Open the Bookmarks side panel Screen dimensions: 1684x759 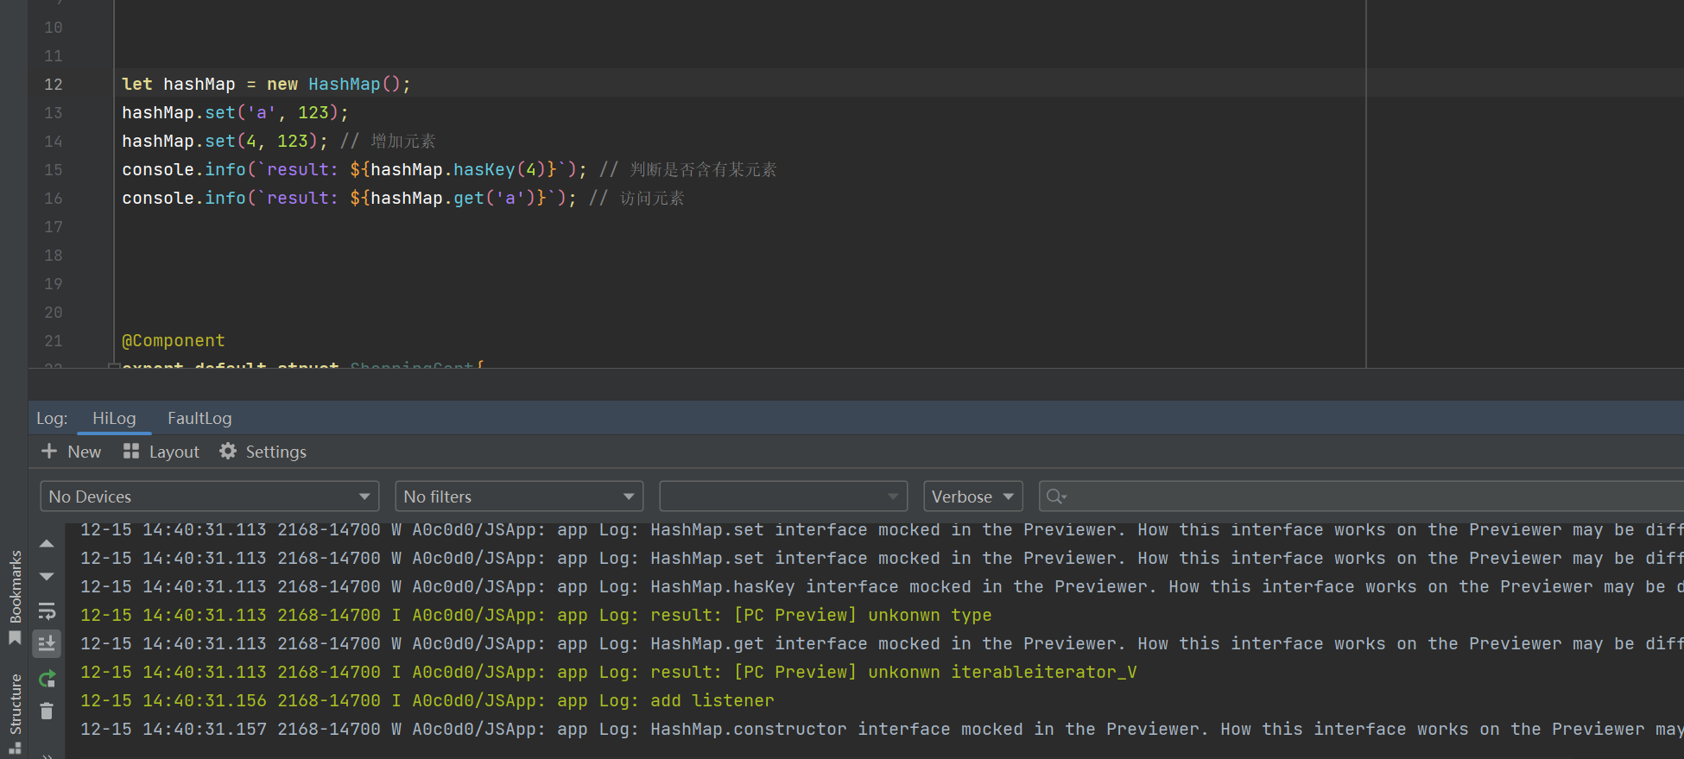[x=15, y=596]
